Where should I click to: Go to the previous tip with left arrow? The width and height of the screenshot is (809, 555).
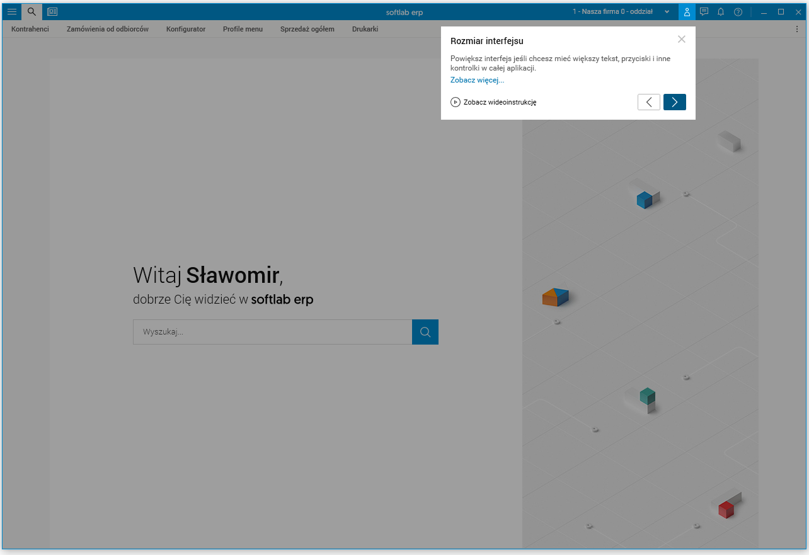tap(649, 102)
